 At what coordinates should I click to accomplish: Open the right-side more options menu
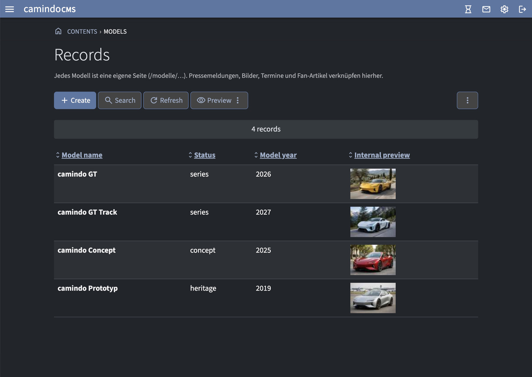point(467,100)
